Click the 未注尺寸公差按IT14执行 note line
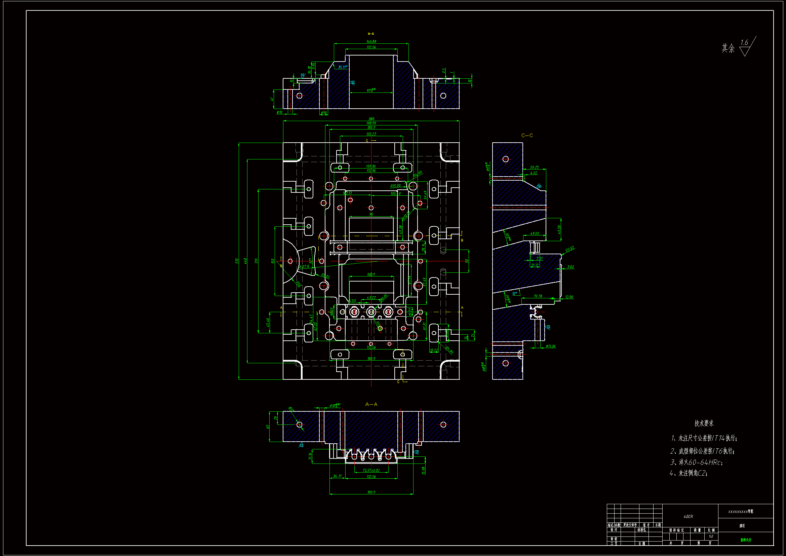Screen dimensions: 786x556 point(704,438)
